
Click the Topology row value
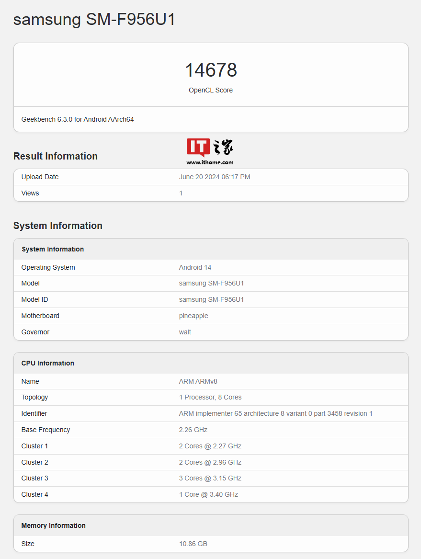tap(210, 397)
